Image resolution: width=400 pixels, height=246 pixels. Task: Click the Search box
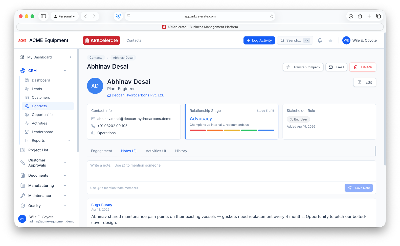pos(295,40)
